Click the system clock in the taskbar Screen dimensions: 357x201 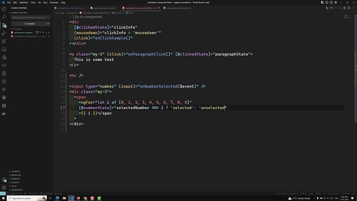click(344, 198)
